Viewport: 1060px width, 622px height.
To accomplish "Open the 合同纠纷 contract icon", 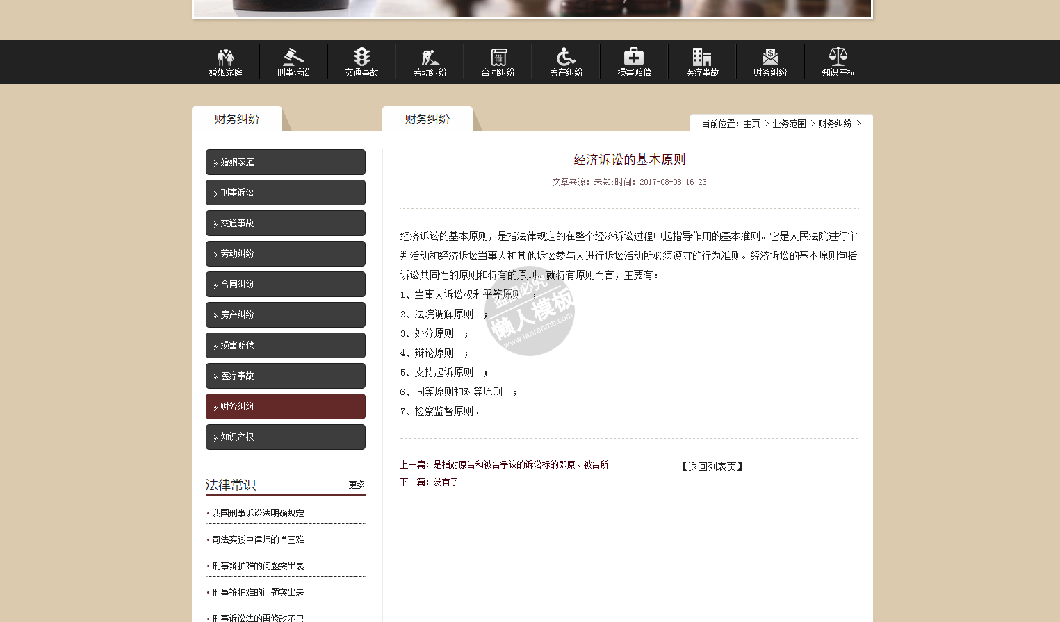I will (498, 57).
